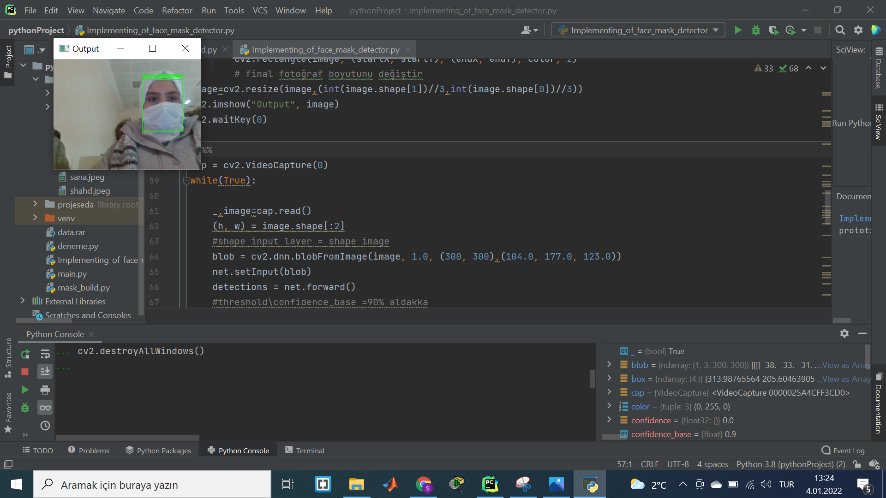Toggle scroll to end in console
The width and height of the screenshot is (886, 498).
point(45,372)
